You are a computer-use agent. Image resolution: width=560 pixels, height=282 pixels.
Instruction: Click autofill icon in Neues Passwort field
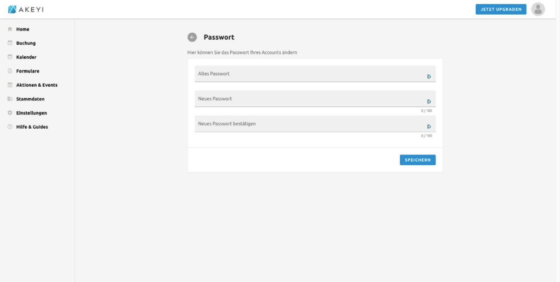[429, 101]
